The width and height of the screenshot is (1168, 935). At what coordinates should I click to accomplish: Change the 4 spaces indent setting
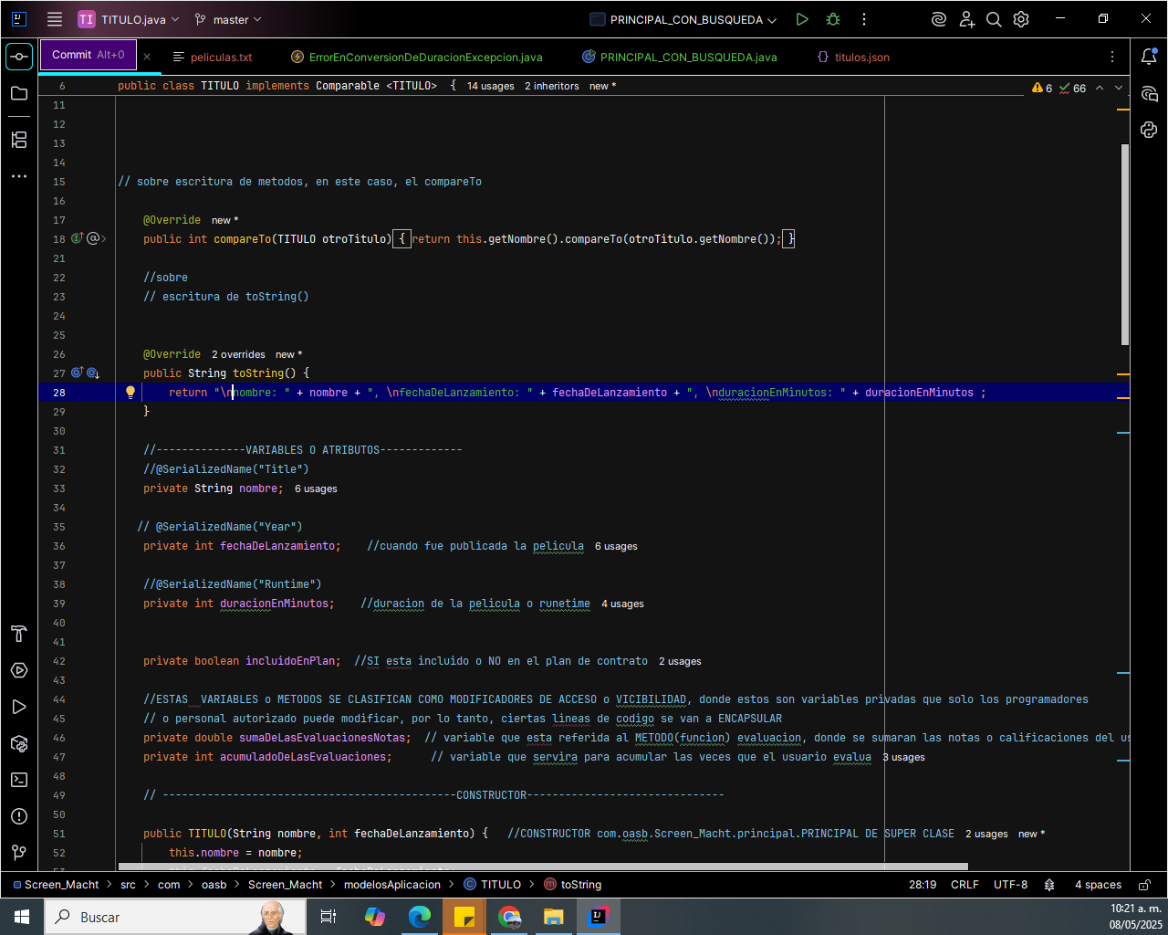point(1098,885)
